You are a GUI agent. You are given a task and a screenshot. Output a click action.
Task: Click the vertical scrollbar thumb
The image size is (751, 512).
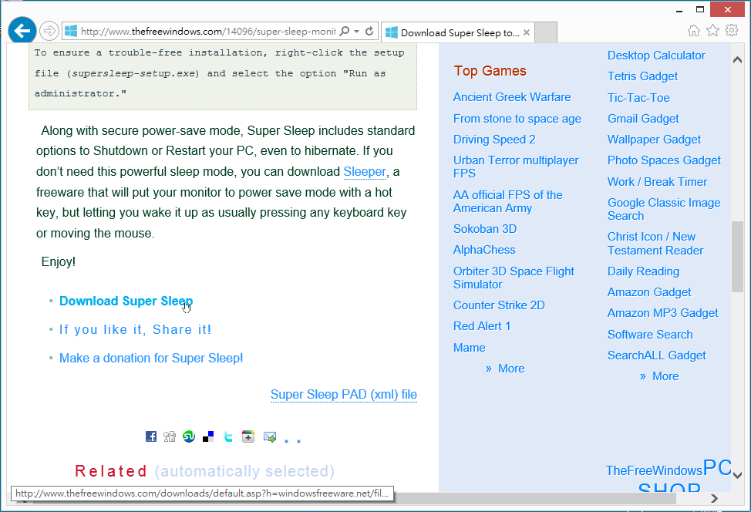point(737,257)
